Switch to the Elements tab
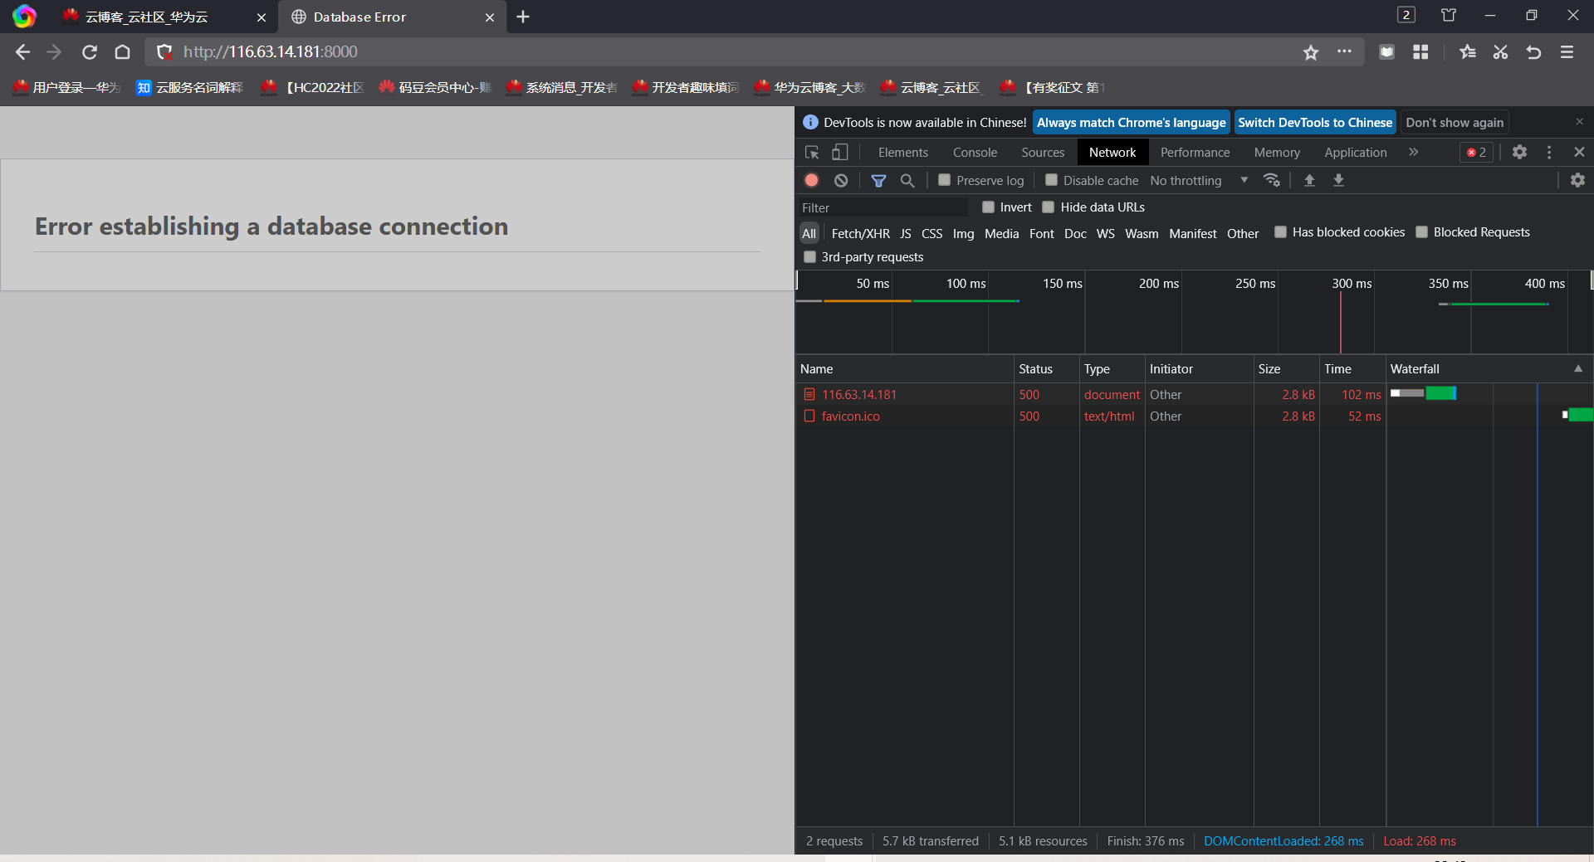Screen dimensions: 1594x862 [x=903, y=153]
